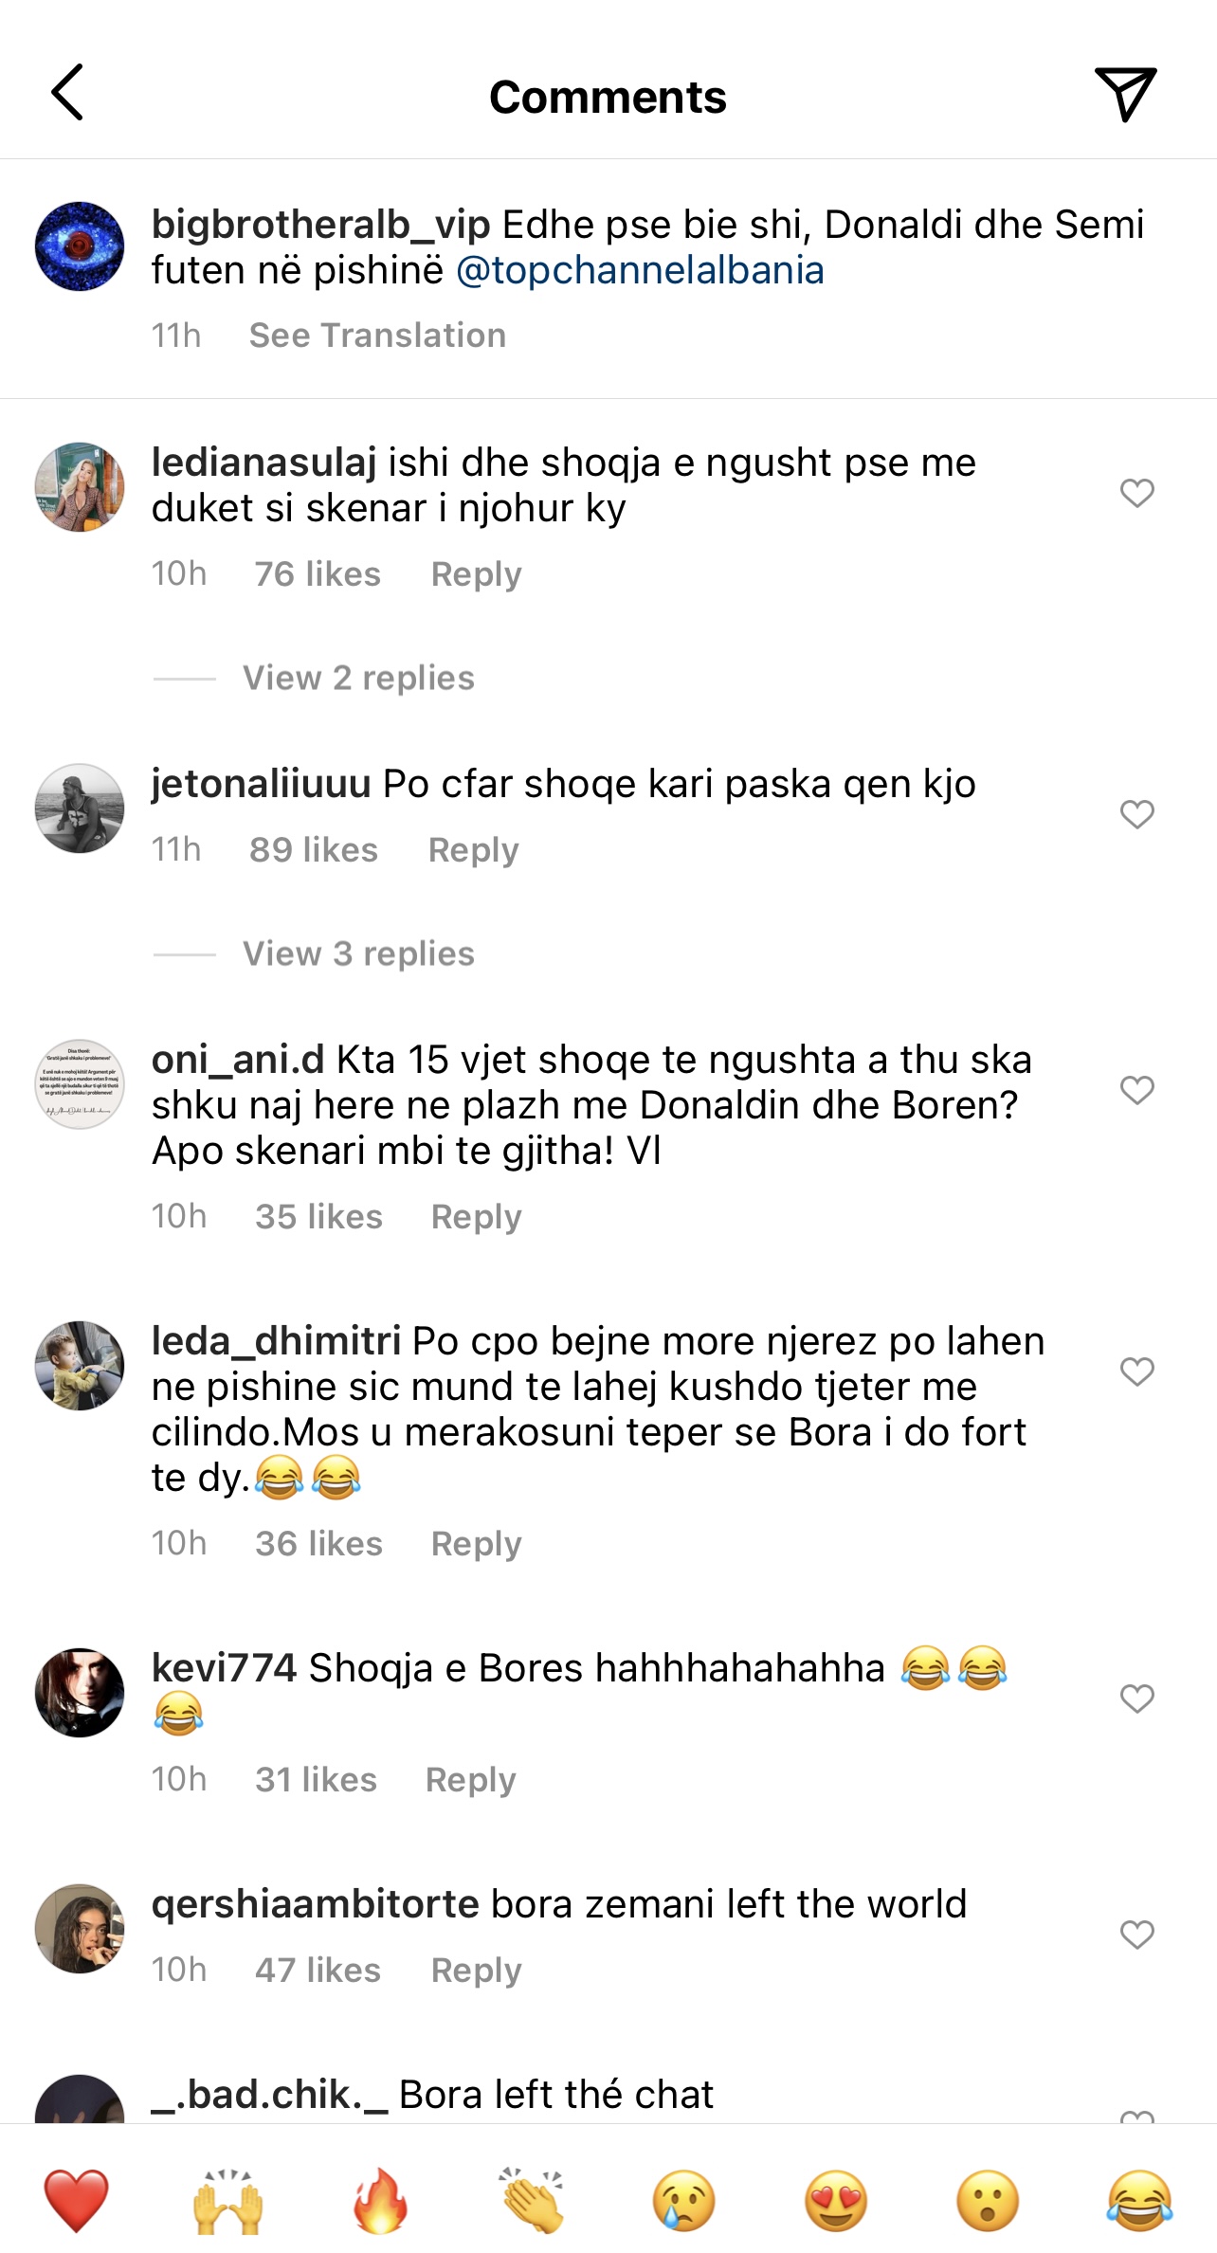Send the raised hands emoji reaction
This screenshot has width=1217, height=2253.
(x=227, y=2200)
